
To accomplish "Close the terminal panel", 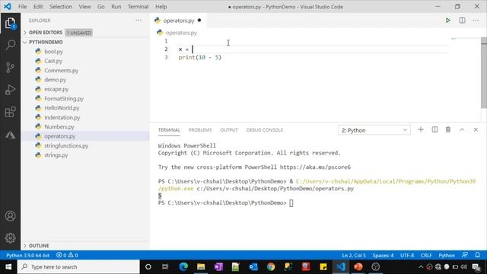I will click(476, 129).
